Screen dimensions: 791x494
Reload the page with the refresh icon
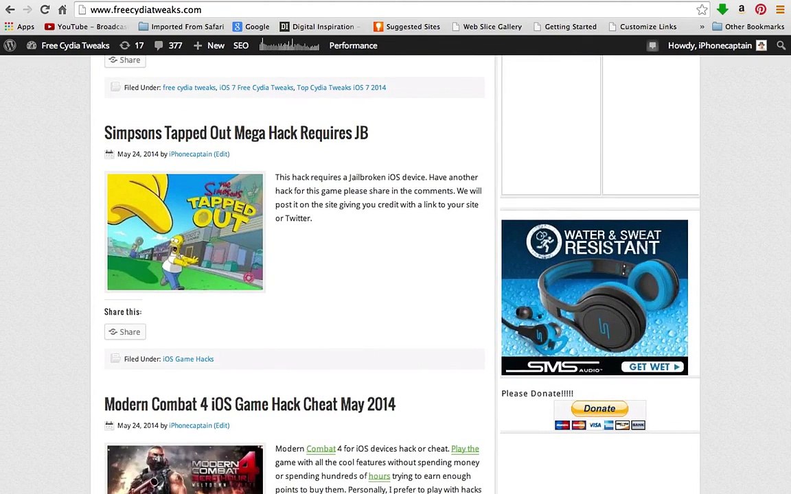point(45,10)
